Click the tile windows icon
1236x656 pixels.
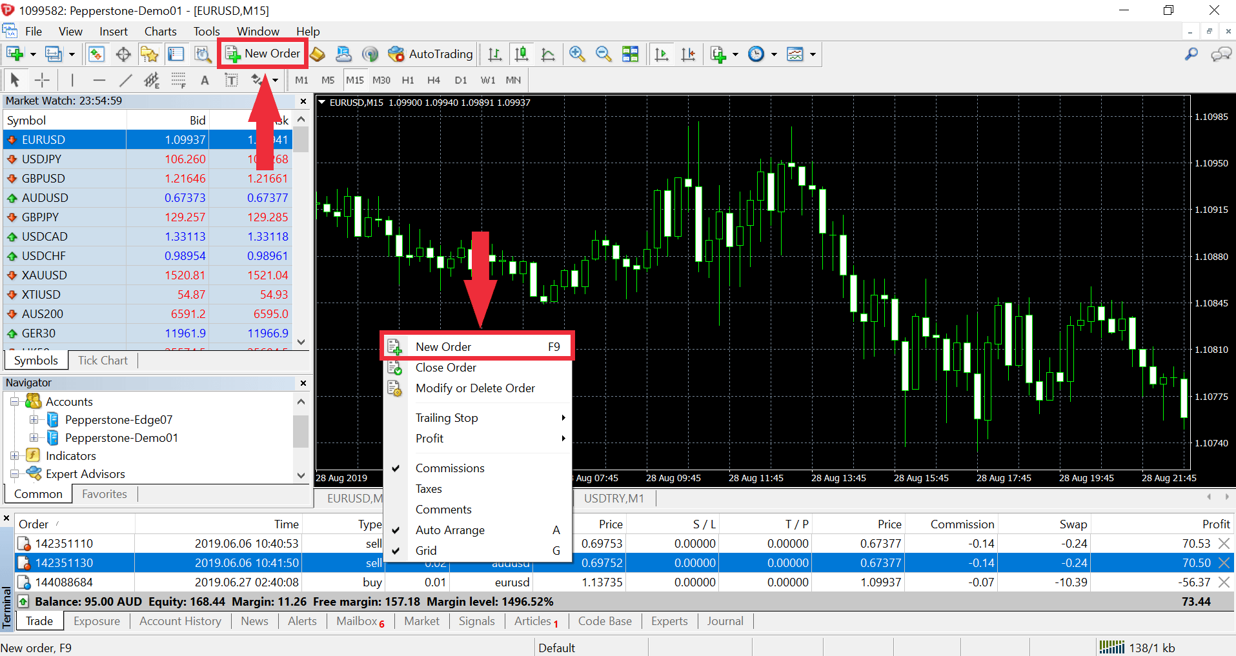[x=630, y=54]
